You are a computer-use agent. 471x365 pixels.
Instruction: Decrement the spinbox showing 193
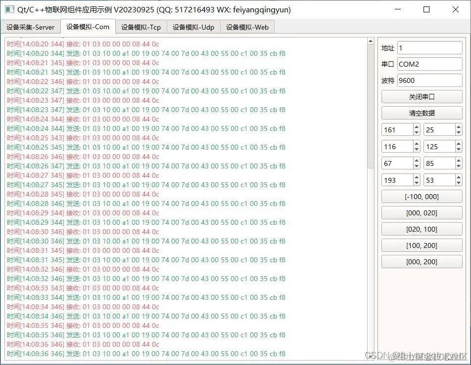(x=417, y=183)
